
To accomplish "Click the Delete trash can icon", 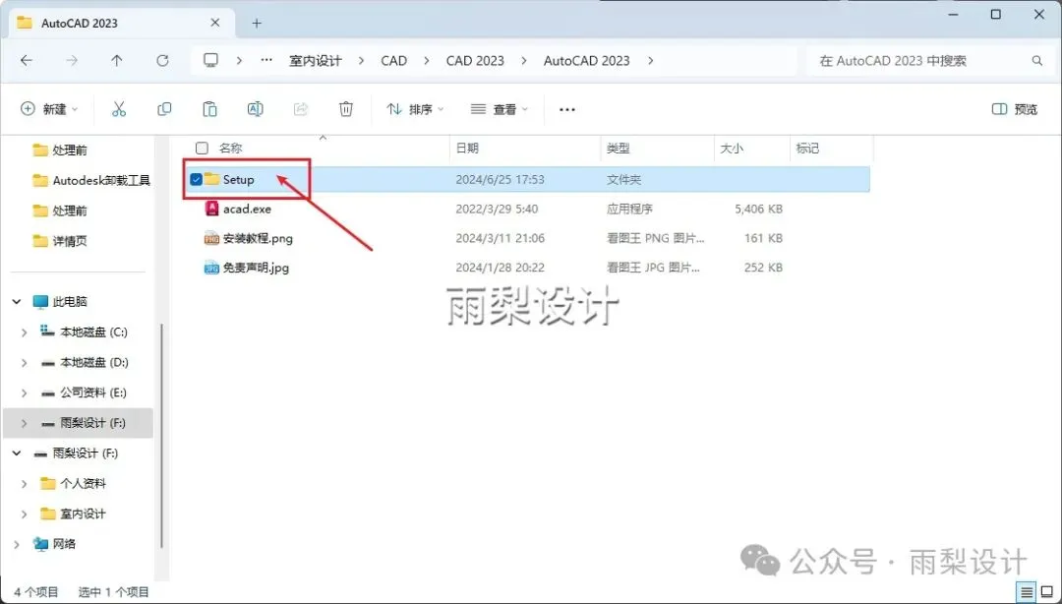I will click(x=346, y=109).
